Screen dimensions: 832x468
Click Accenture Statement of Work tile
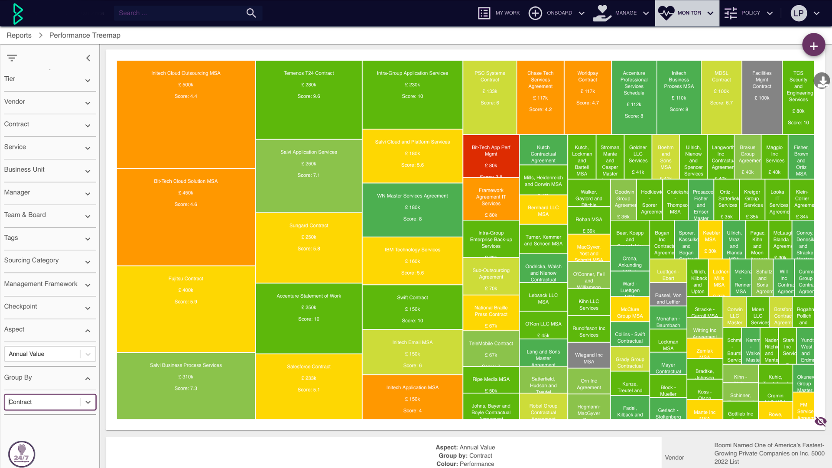click(309, 318)
